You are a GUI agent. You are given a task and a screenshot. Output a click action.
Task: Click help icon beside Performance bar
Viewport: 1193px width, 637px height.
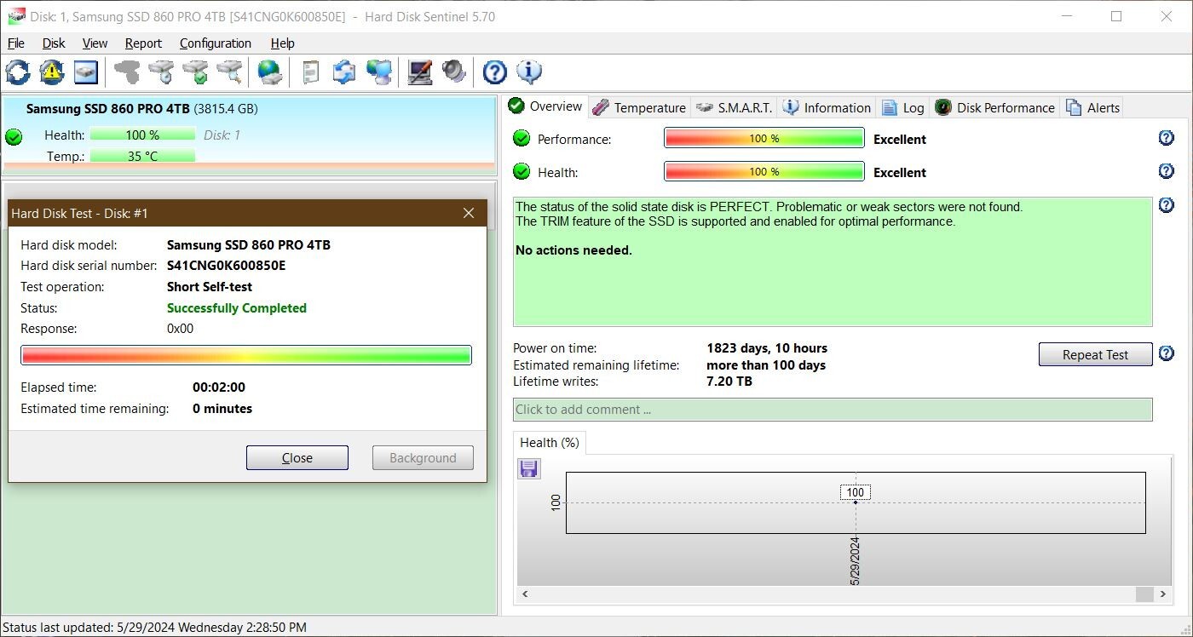1167,138
